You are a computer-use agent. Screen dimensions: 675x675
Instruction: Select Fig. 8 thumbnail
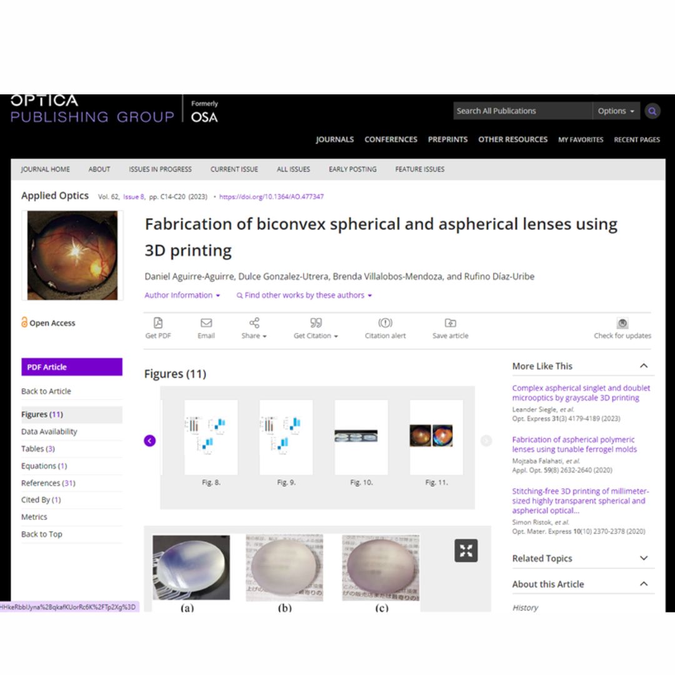(x=211, y=437)
